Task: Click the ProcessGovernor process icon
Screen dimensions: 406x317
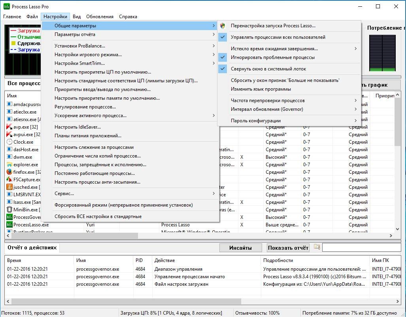Action: 9,217
